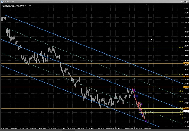Select the Auto Harmonic Pattern Version label
Viewport: 189px width, 131px height.
13,7
